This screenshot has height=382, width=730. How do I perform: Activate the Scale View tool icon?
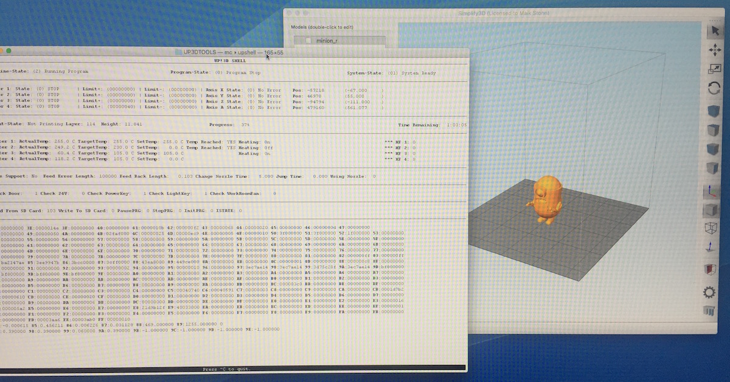[x=715, y=69]
